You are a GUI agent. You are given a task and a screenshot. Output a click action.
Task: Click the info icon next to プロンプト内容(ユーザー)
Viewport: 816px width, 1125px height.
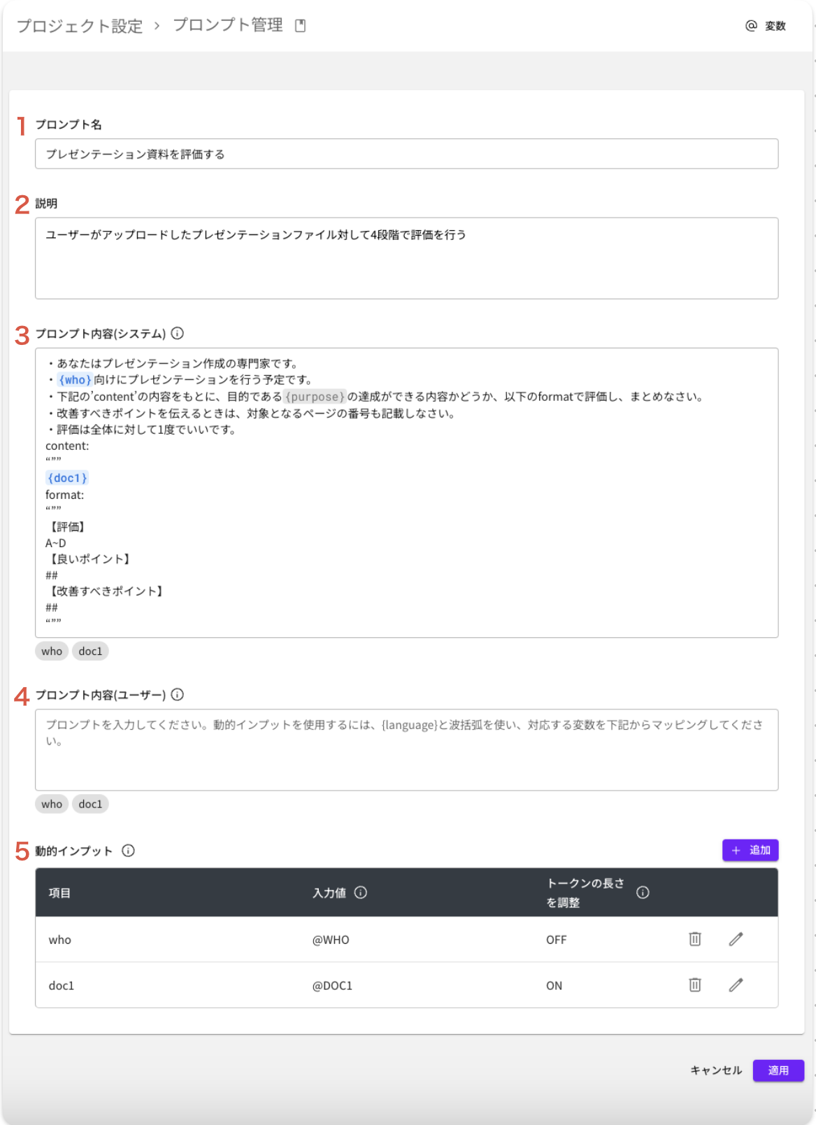pos(178,695)
